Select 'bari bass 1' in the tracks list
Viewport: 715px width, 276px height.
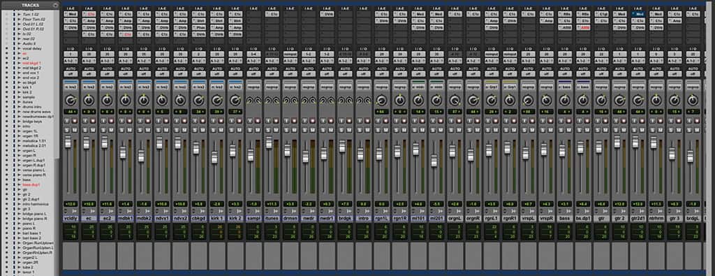pyautogui.click(x=32, y=233)
